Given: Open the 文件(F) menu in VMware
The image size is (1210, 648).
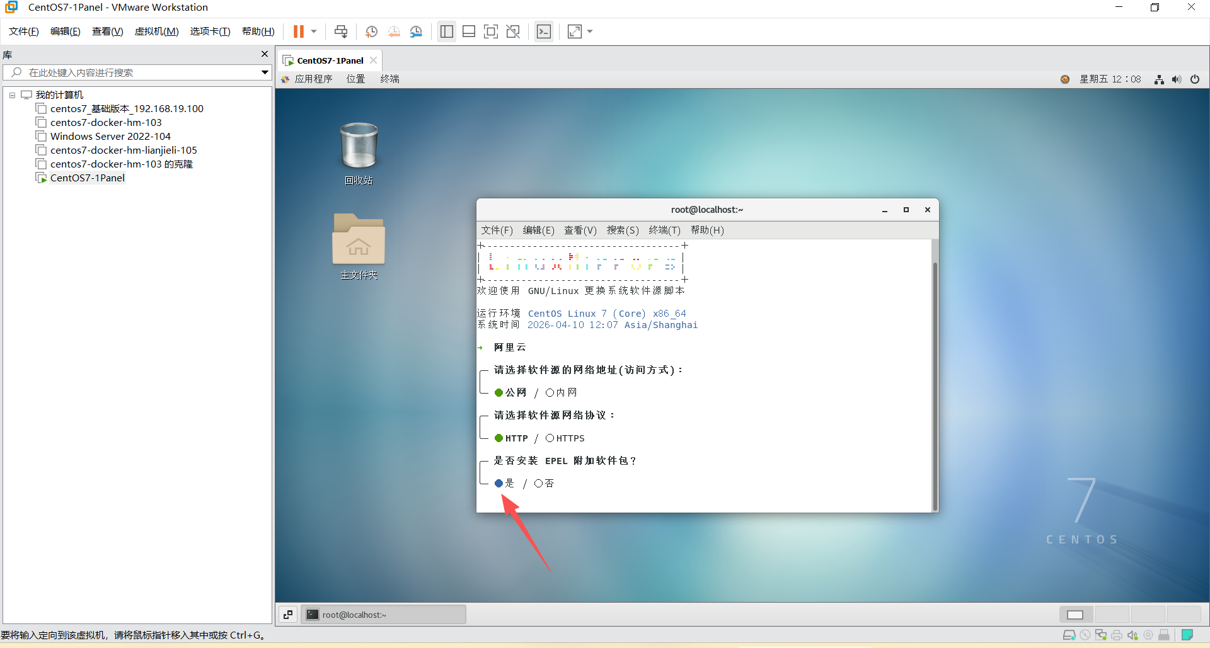Looking at the screenshot, I should 24,31.
